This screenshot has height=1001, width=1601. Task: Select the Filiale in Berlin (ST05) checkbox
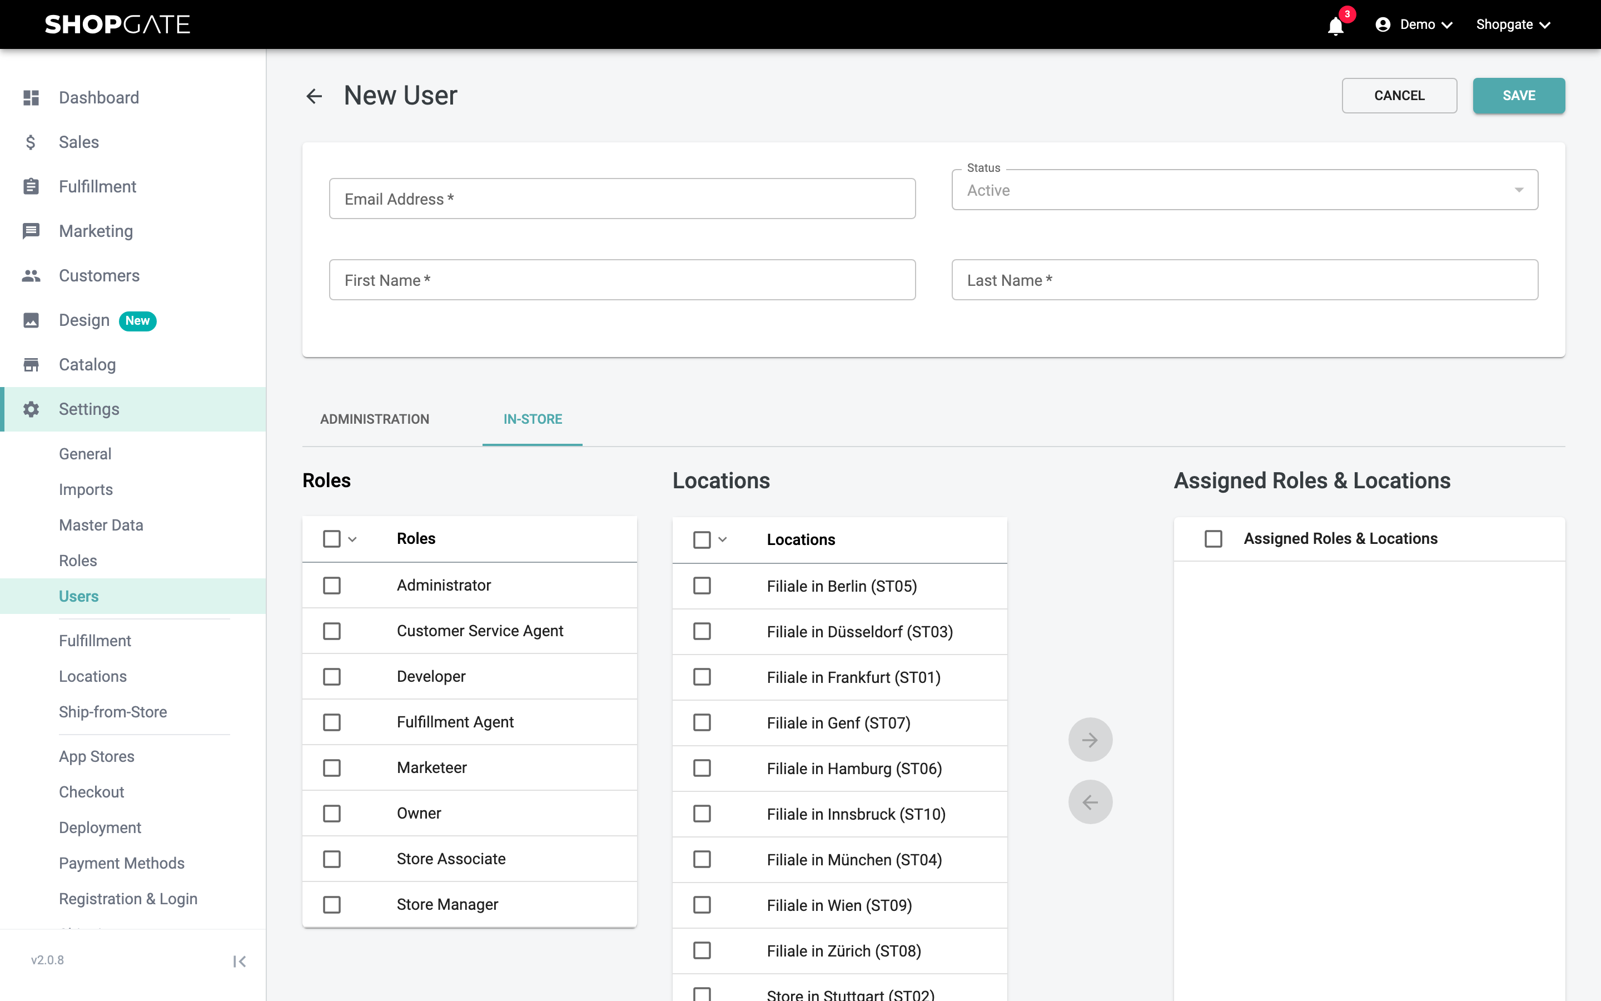pyautogui.click(x=702, y=586)
